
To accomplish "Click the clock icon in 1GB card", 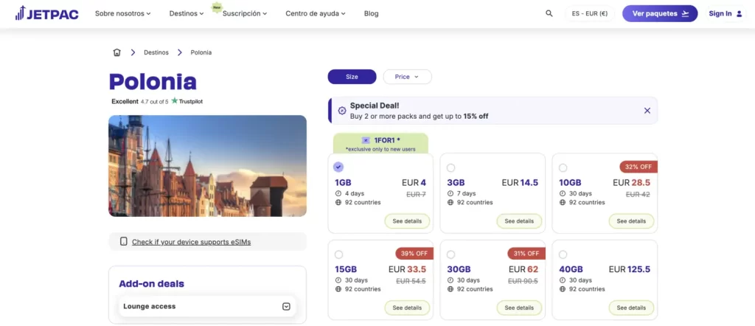I will click(x=338, y=193).
